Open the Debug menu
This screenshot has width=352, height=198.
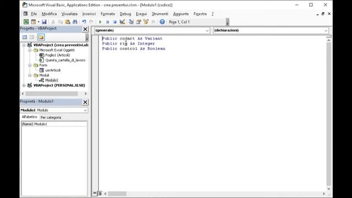tap(125, 14)
